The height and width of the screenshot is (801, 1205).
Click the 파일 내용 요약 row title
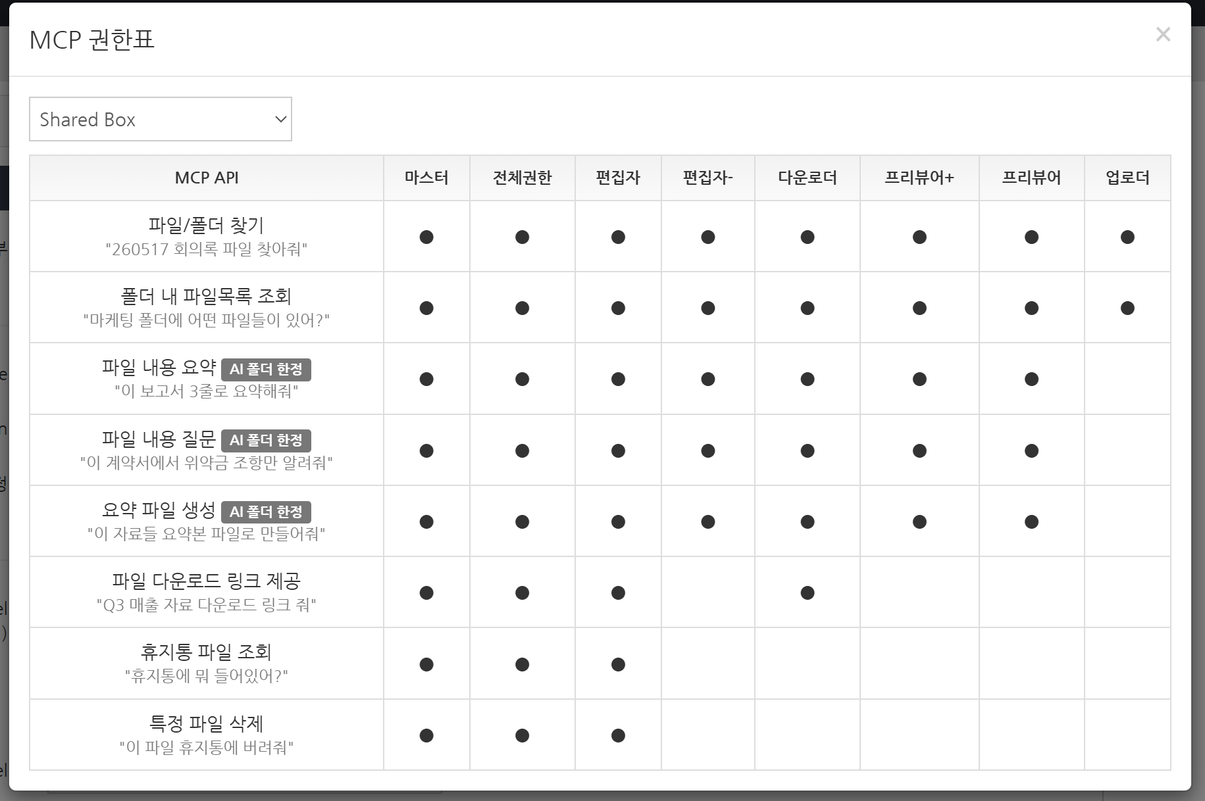(159, 367)
